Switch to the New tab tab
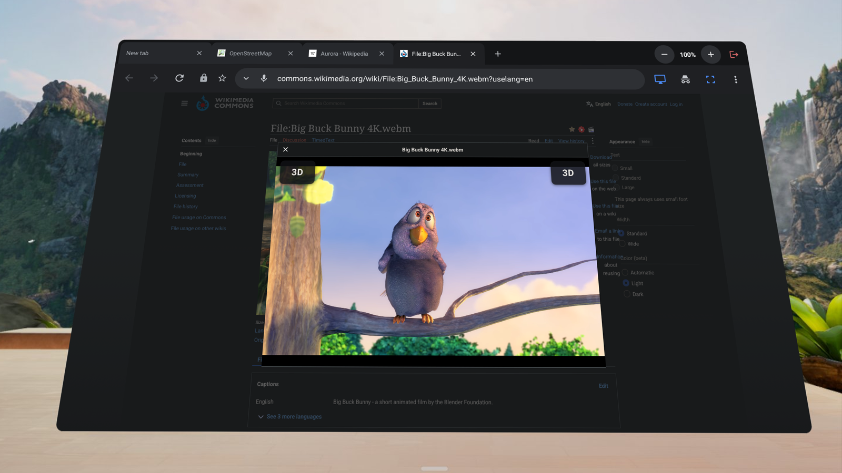This screenshot has width=842, height=473. [x=137, y=53]
